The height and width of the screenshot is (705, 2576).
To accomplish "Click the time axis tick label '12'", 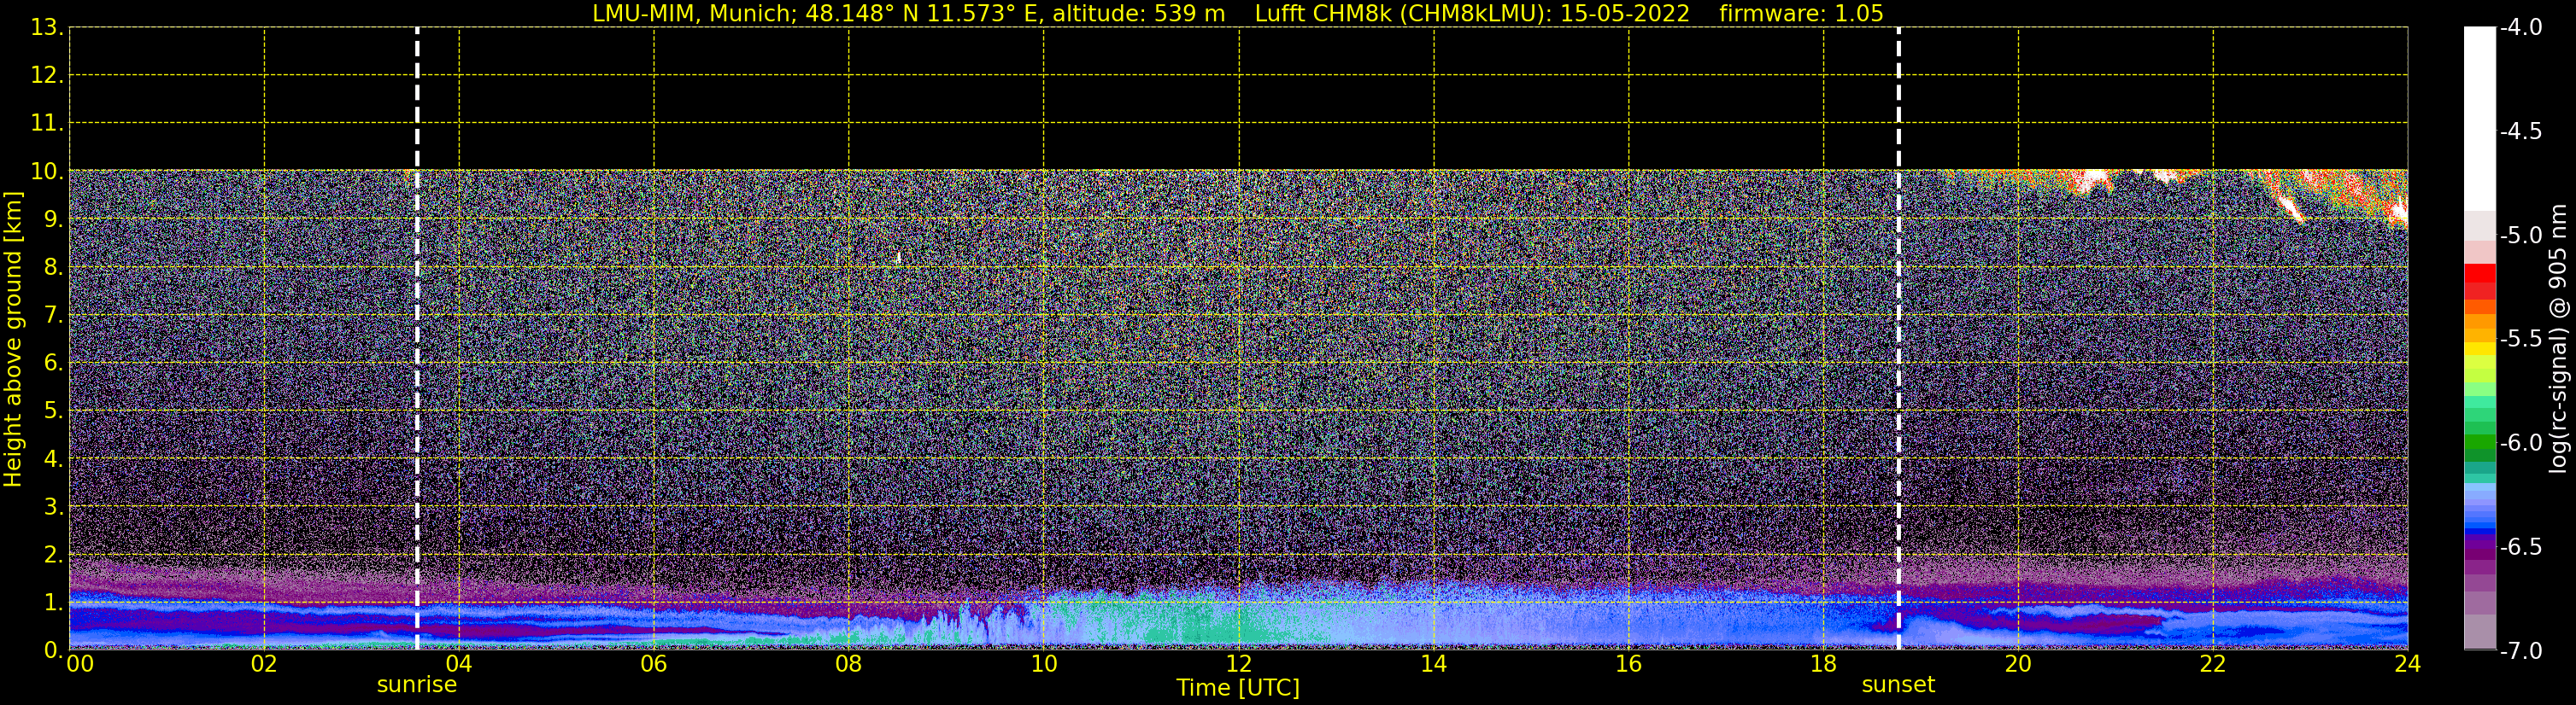I will tap(1239, 664).
